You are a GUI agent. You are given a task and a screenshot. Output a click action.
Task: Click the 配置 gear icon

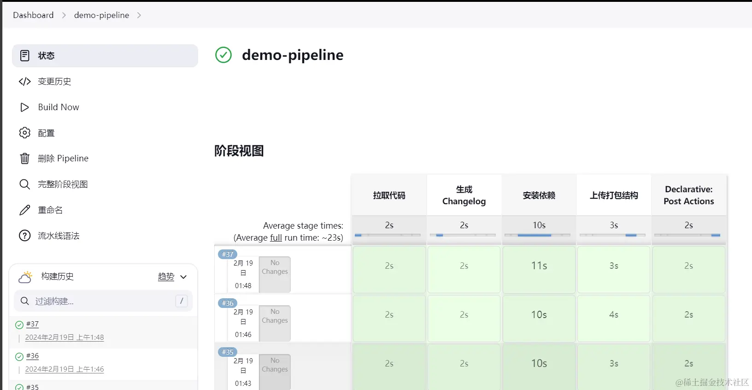[x=25, y=133]
